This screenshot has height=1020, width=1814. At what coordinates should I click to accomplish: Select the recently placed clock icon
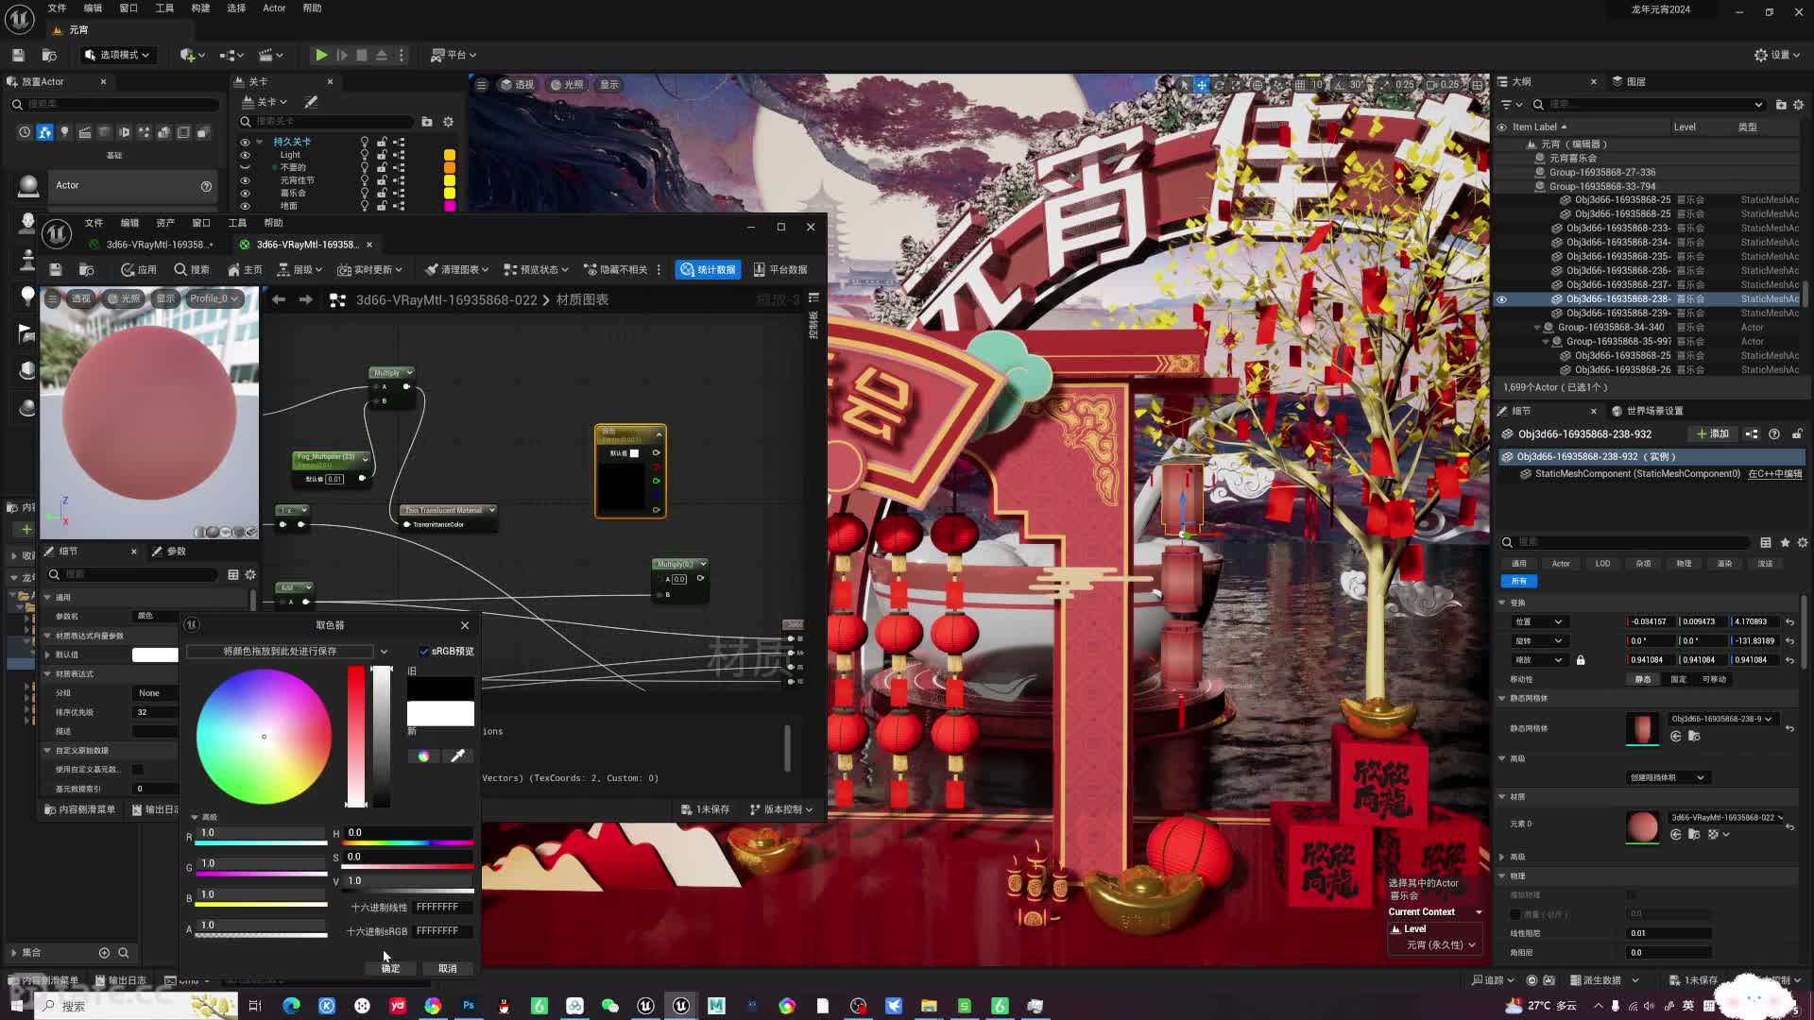25,132
